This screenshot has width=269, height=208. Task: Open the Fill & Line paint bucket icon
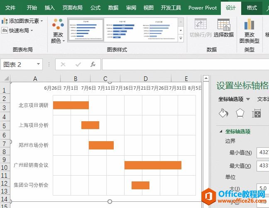(223, 113)
